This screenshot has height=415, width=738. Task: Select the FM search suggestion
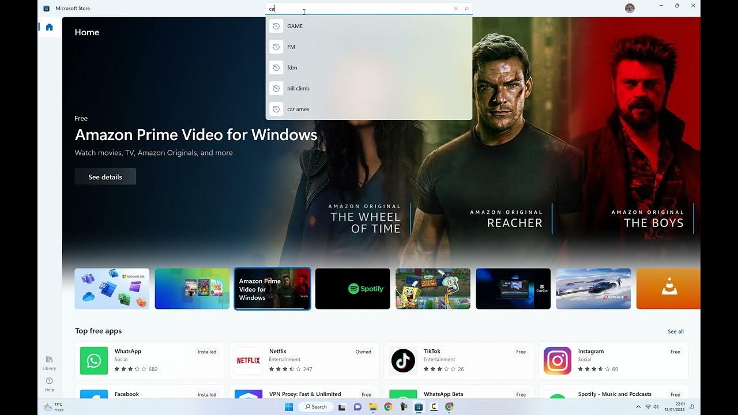tap(368, 47)
